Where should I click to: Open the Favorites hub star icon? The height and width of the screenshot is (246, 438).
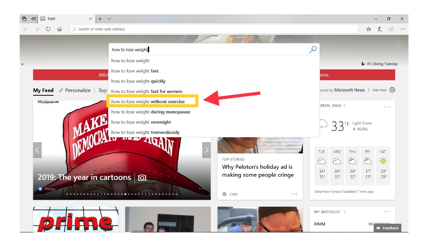pos(369,29)
